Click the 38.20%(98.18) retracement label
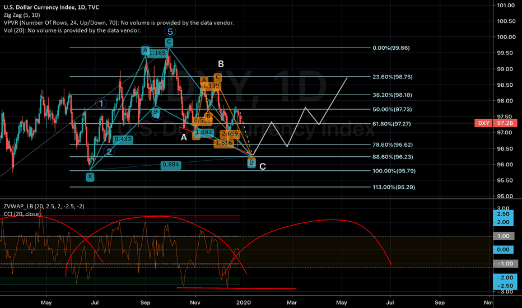The height and width of the screenshot is (308, 522). (x=392, y=95)
